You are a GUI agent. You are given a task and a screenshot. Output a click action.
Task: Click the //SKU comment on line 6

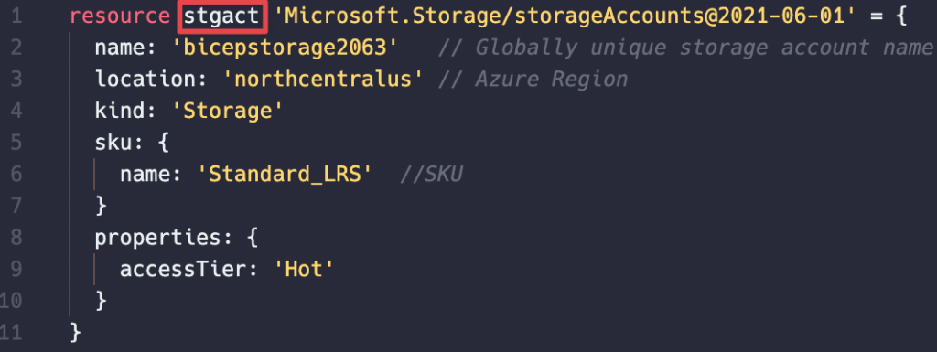coord(432,175)
